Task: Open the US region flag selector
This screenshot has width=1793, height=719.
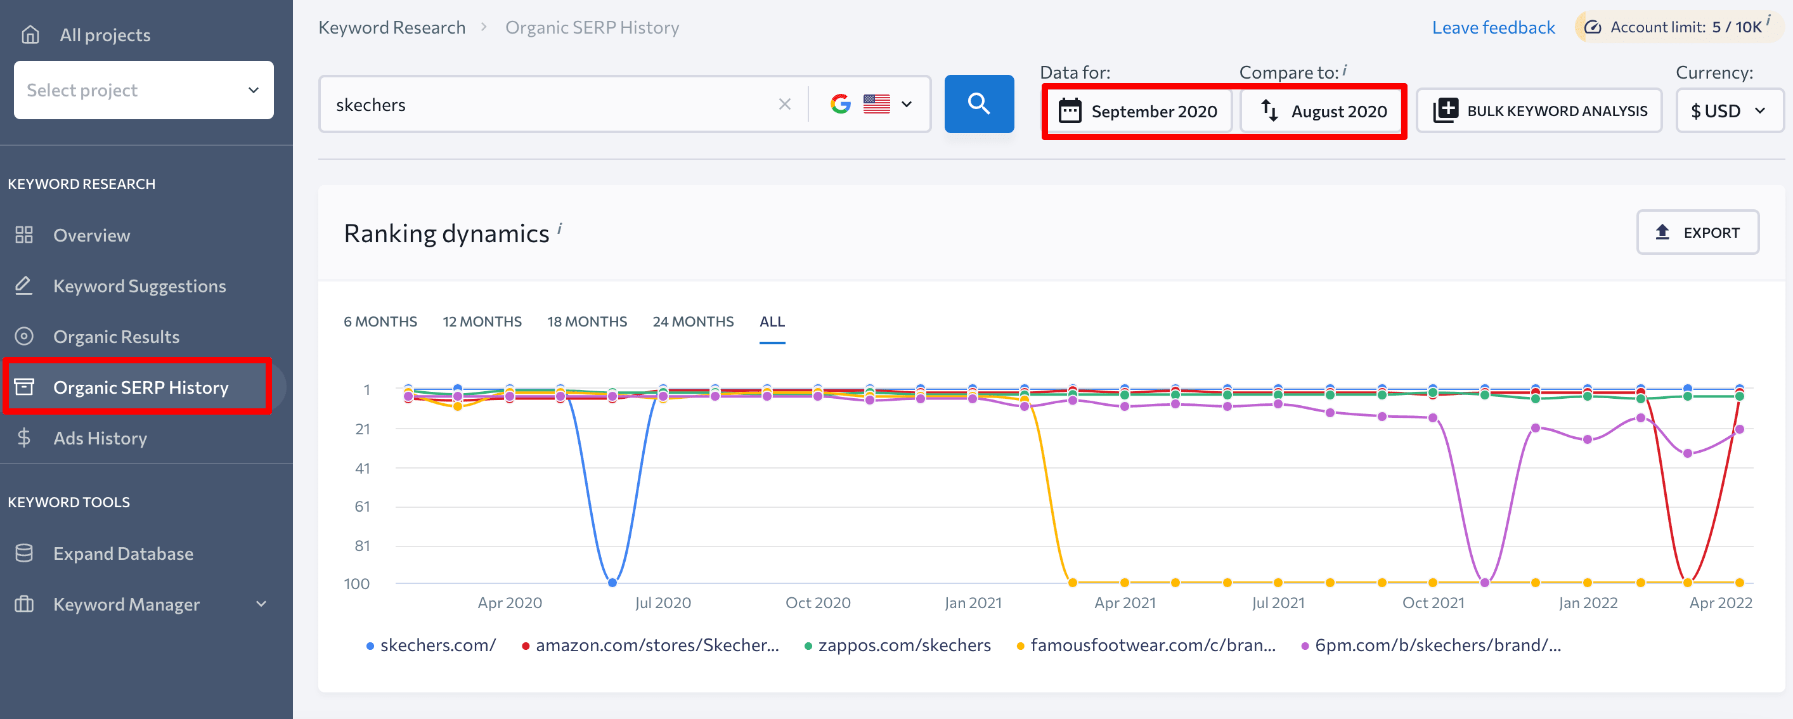Action: pyautogui.click(x=876, y=105)
